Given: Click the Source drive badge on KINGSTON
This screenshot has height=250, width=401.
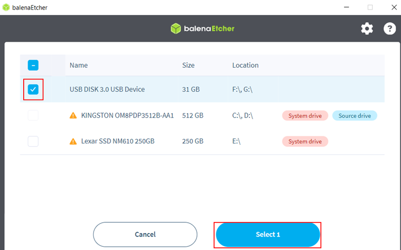Looking at the screenshot, I should click(x=355, y=116).
